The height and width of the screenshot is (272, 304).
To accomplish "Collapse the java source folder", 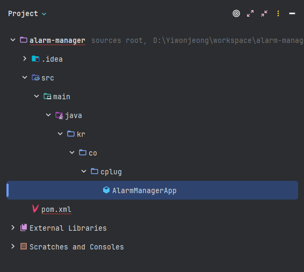I will tap(48, 115).
